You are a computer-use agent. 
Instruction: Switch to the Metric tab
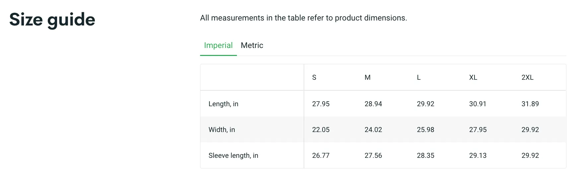coord(252,45)
